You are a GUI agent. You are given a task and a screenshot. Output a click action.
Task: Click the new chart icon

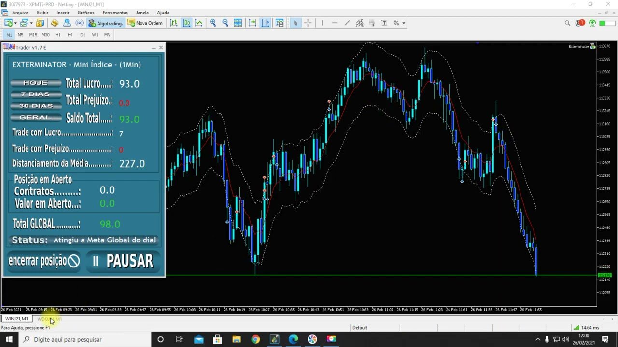pyautogui.click(x=8, y=23)
